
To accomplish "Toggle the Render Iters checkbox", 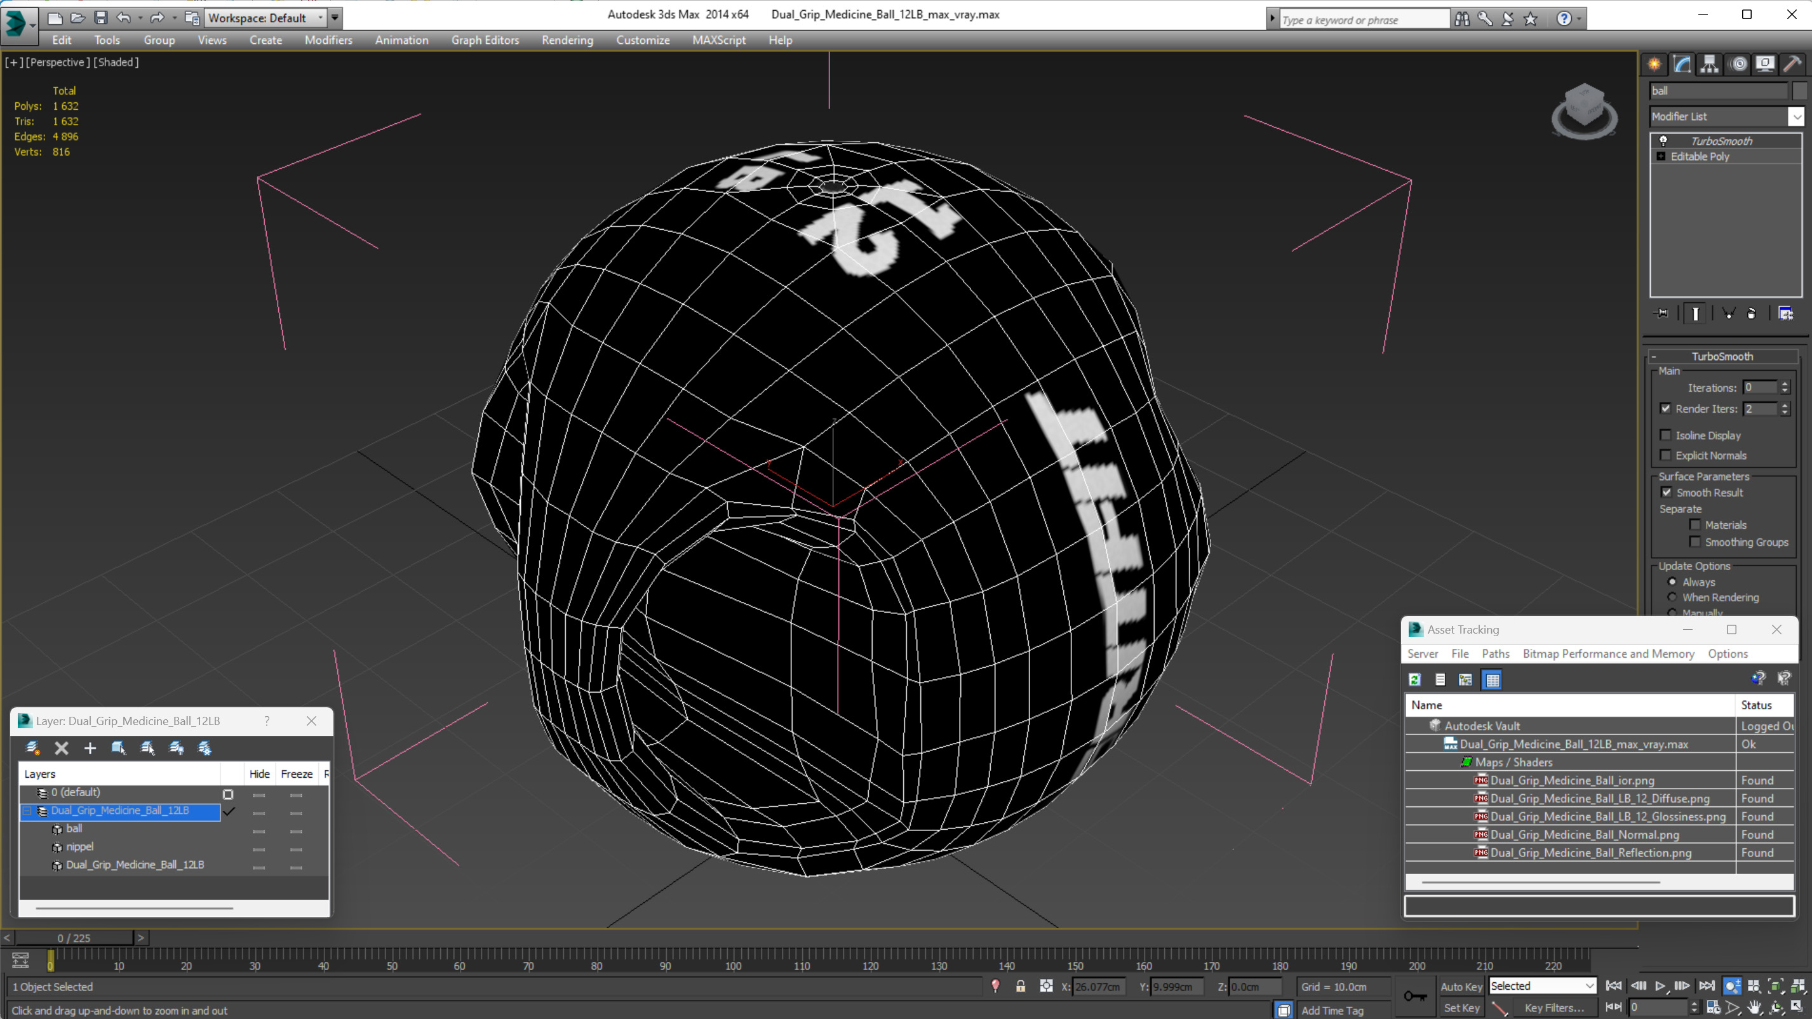I will pyautogui.click(x=1665, y=409).
